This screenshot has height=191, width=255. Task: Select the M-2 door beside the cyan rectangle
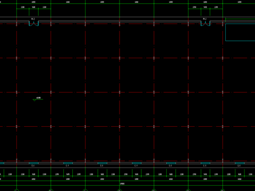point(206,23)
